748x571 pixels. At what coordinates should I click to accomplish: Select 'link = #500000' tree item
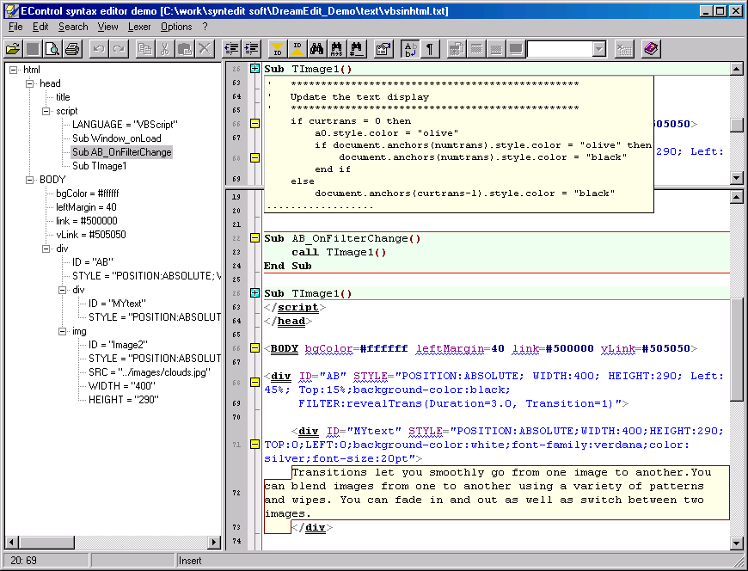tap(86, 221)
